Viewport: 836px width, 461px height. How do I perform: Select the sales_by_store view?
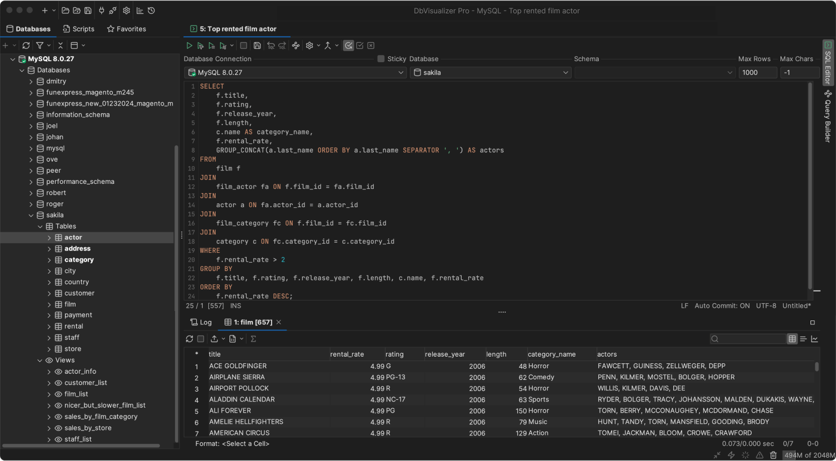(x=88, y=428)
